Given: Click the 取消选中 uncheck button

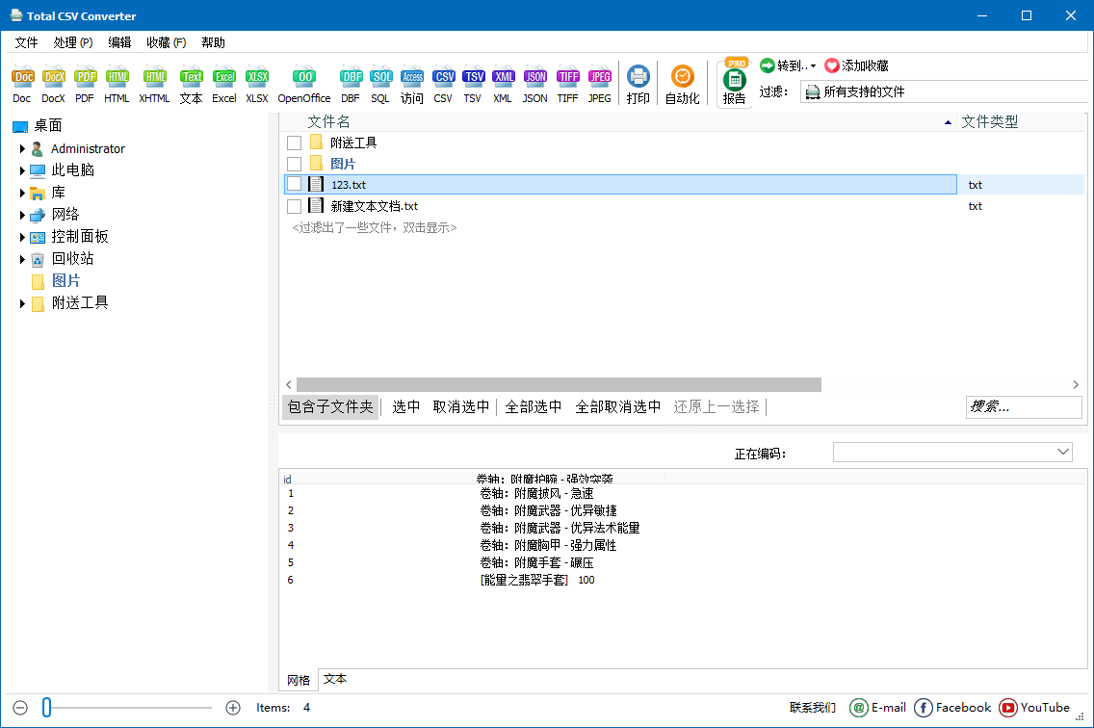Looking at the screenshot, I should (x=461, y=407).
